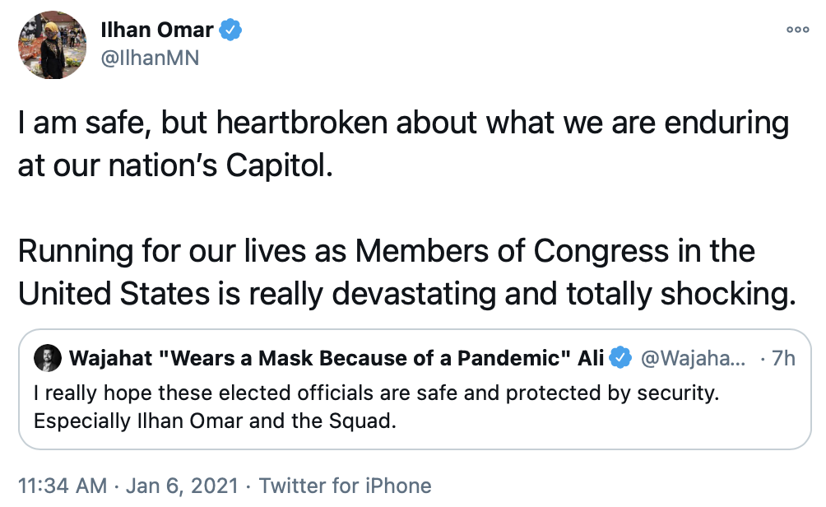Click the "at our nation's Capitol" line
Image resolution: width=826 pixels, height=507 pixels.
click(x=176, y=165)
